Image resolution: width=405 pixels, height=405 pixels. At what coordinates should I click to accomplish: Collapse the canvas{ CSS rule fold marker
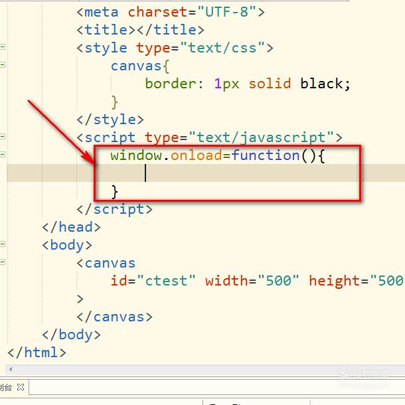pos(3,64)
